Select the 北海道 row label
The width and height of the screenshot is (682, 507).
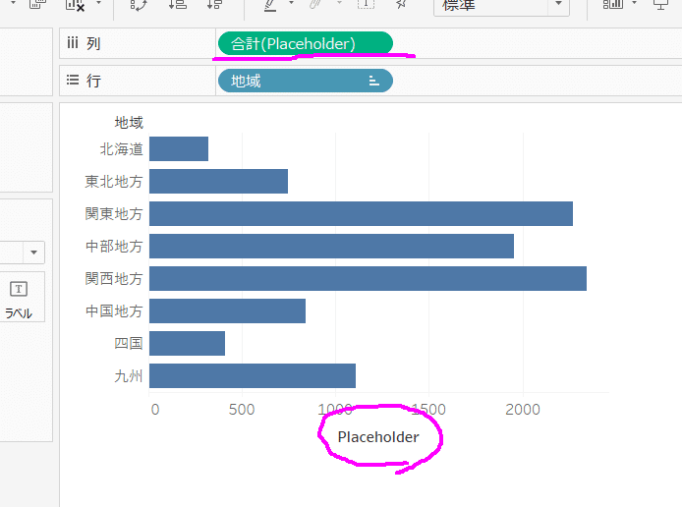coord(121,149)
